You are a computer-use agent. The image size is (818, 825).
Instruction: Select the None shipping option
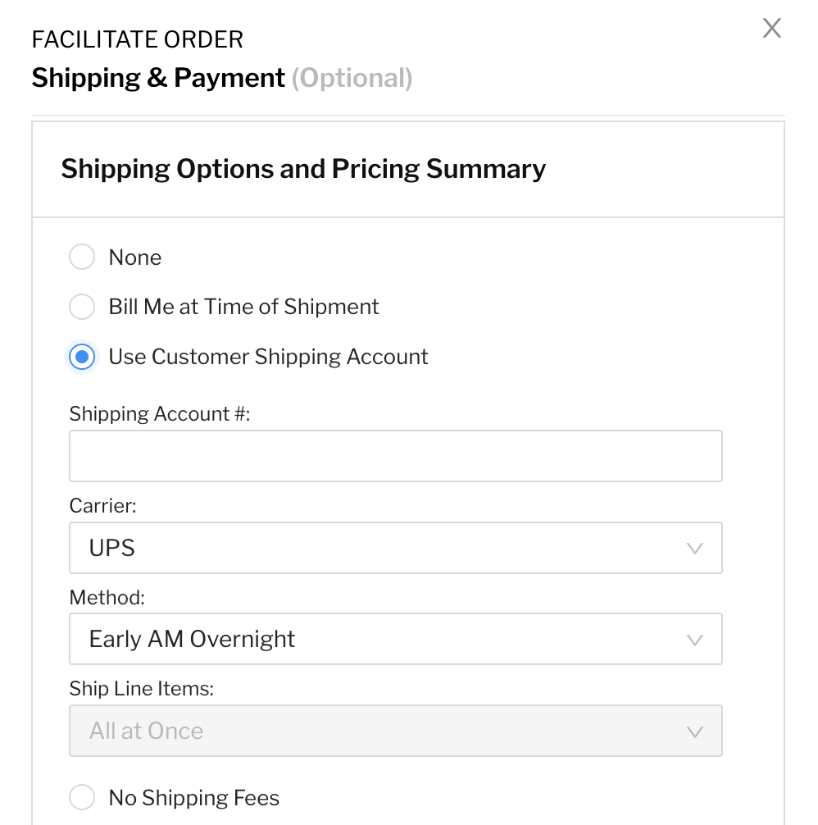click(81, 257)
